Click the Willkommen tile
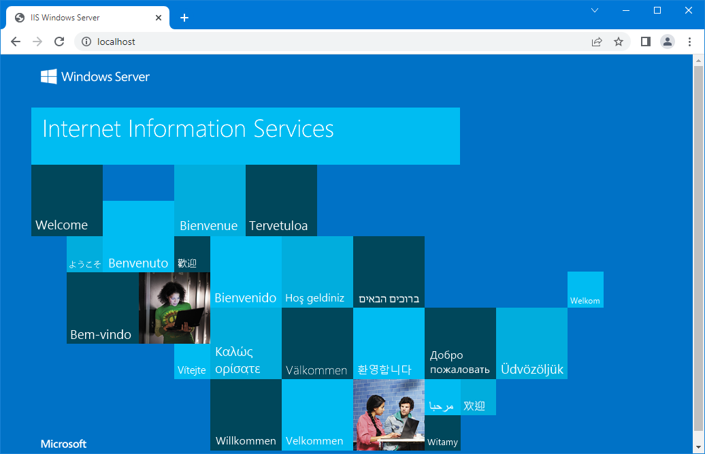The image size is (705, 454). pos(246,415)
